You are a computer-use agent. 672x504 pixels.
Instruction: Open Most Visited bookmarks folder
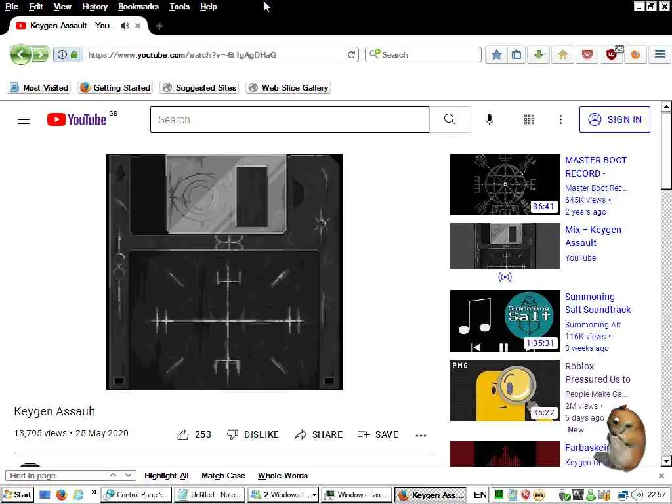click(x=39, y=87)
